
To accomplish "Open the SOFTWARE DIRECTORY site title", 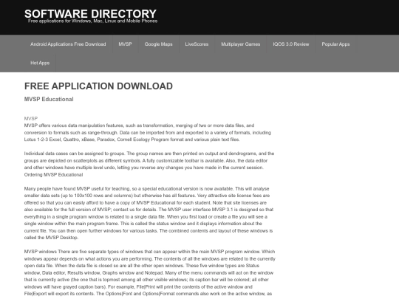I will [x=90, y=14].
